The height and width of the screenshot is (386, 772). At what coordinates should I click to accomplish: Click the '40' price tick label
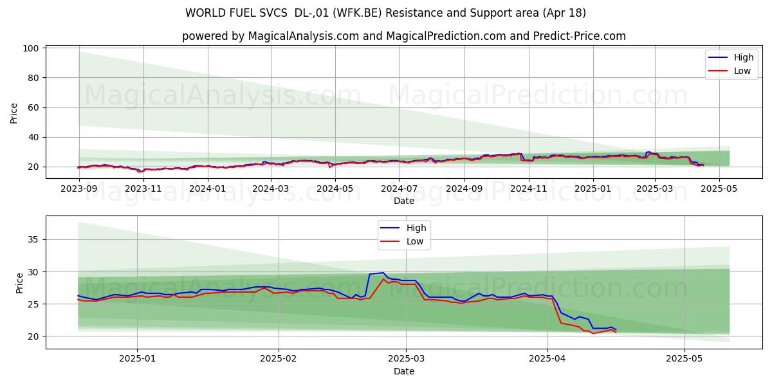34,137
